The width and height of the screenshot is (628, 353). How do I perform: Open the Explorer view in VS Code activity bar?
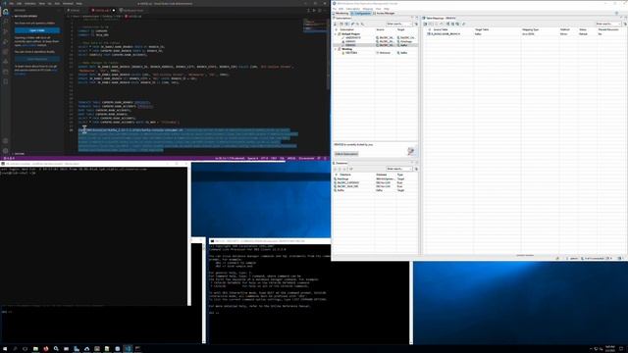point(5,12)
